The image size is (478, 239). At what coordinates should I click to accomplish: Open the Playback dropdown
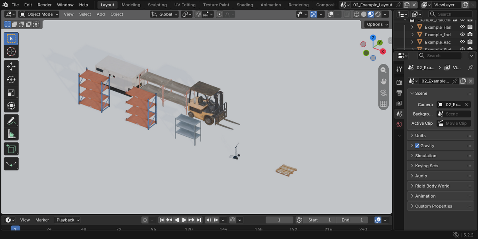coord(68,220)
